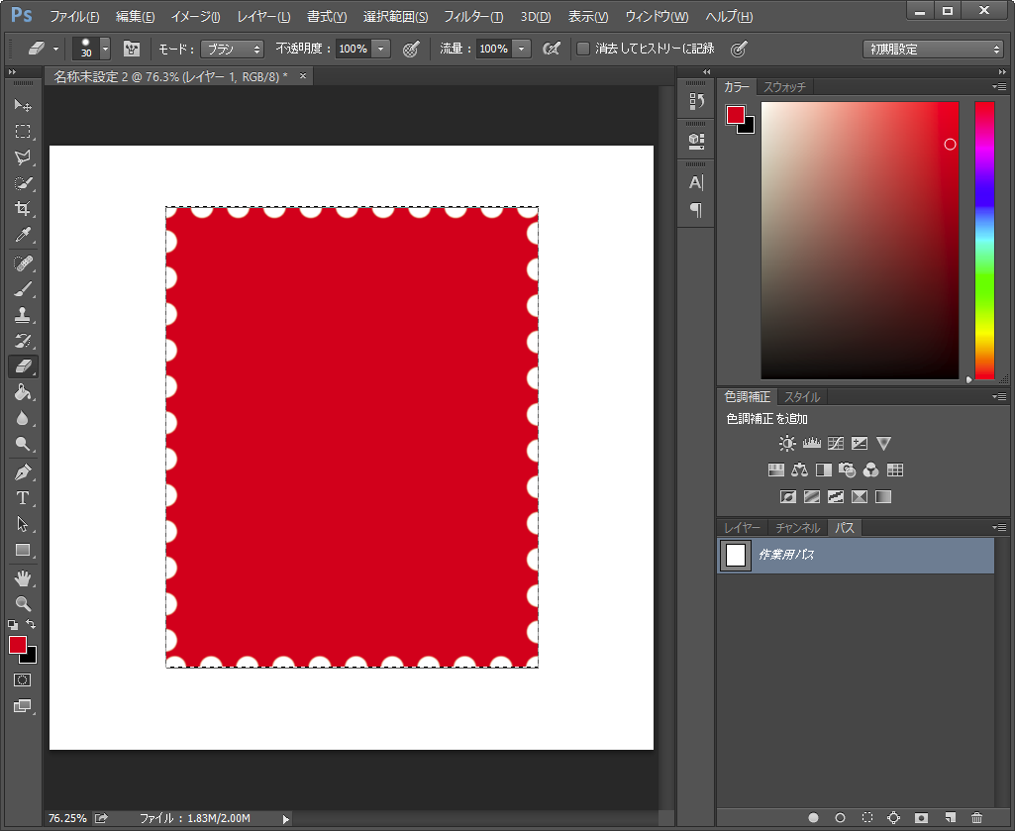
Task: Switch to the レイヤー tab
Action: point(742,528)
